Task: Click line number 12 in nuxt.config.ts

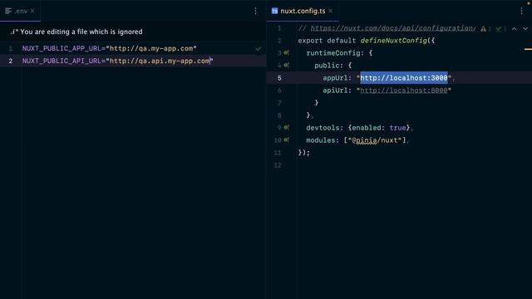Action: pos(278,165)
